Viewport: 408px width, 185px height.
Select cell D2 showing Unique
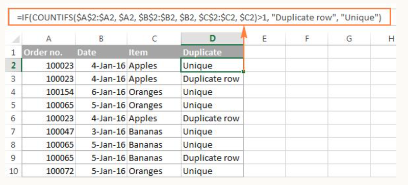212,65
